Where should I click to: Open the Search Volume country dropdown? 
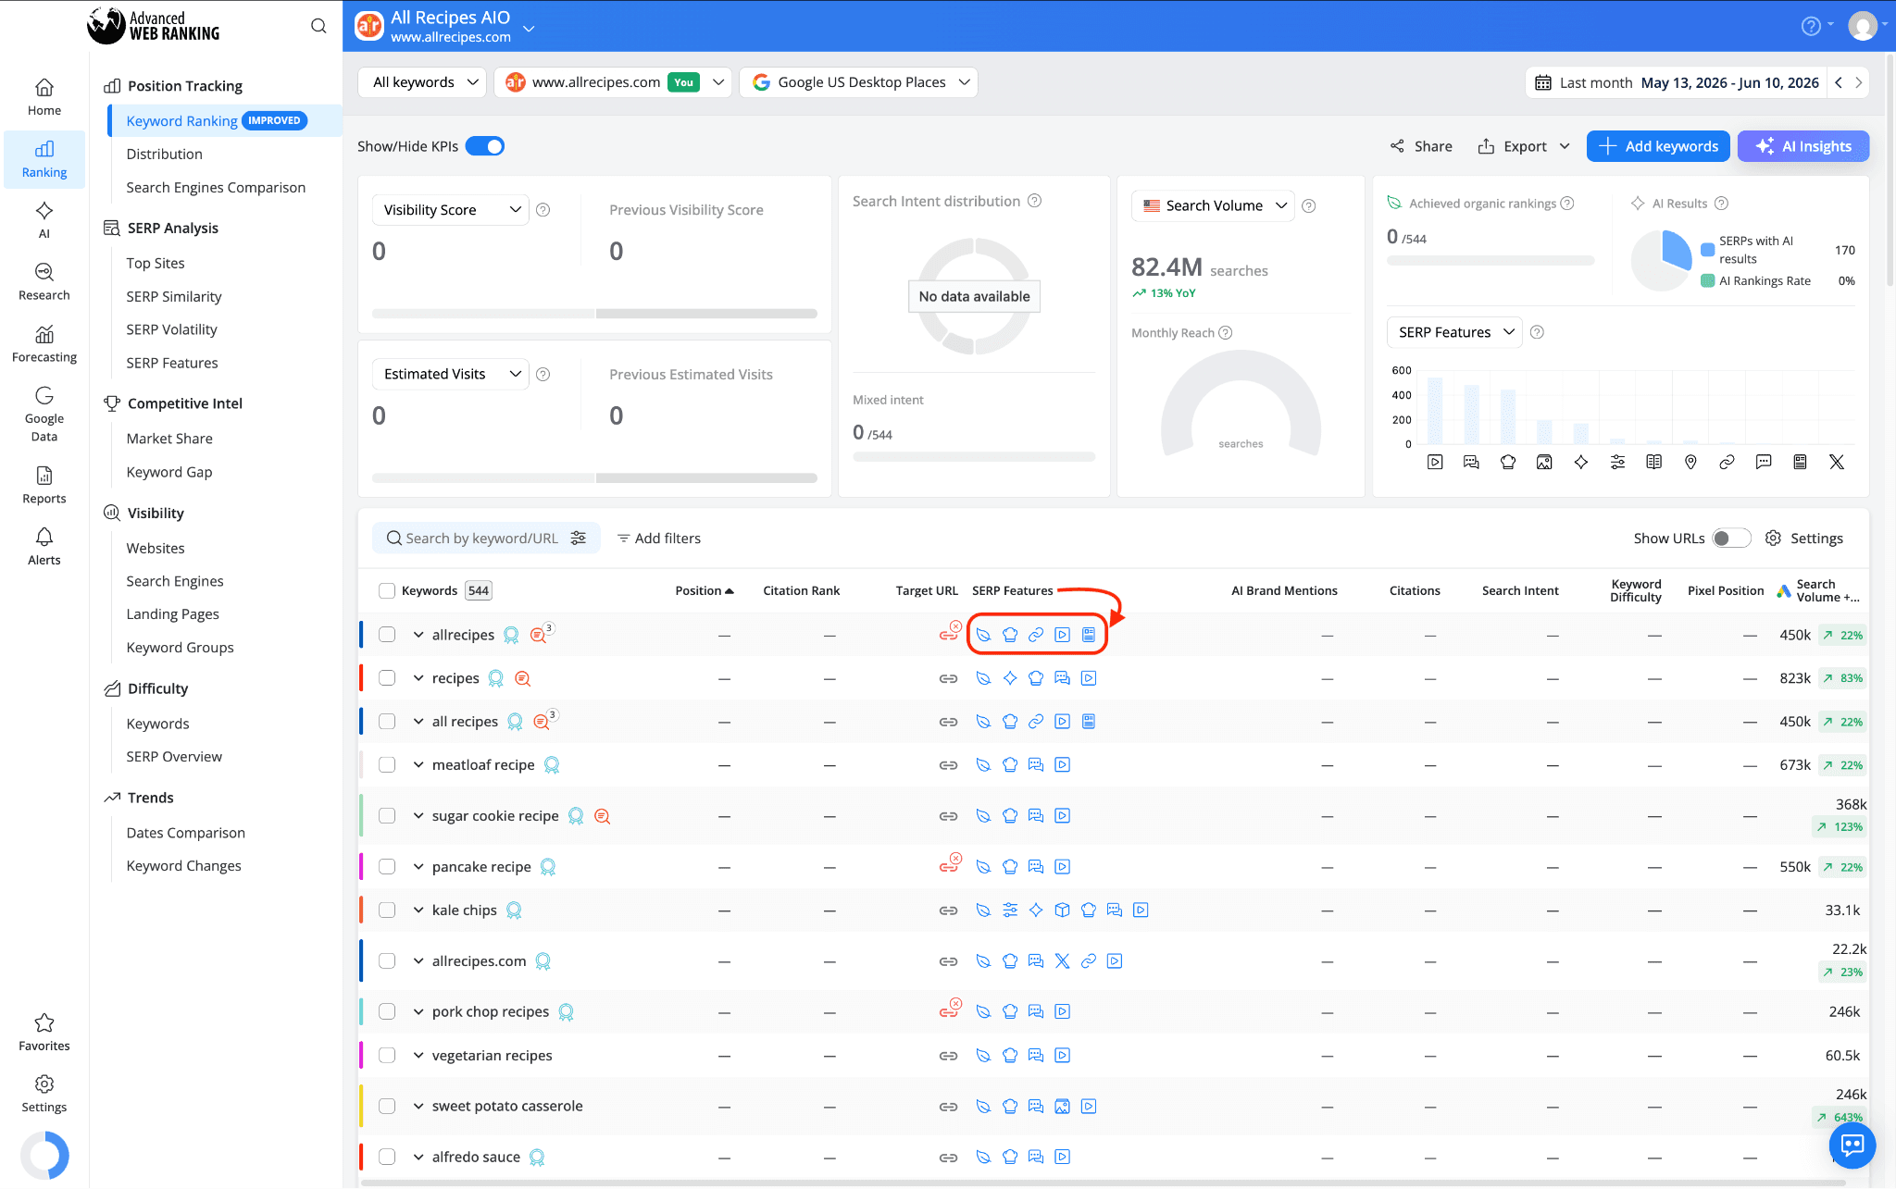pos(1213,205)
